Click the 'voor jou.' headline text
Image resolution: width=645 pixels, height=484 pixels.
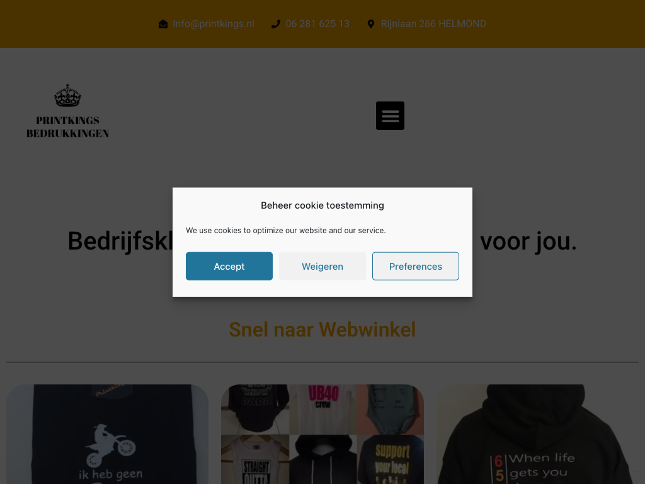pos(528,241)
